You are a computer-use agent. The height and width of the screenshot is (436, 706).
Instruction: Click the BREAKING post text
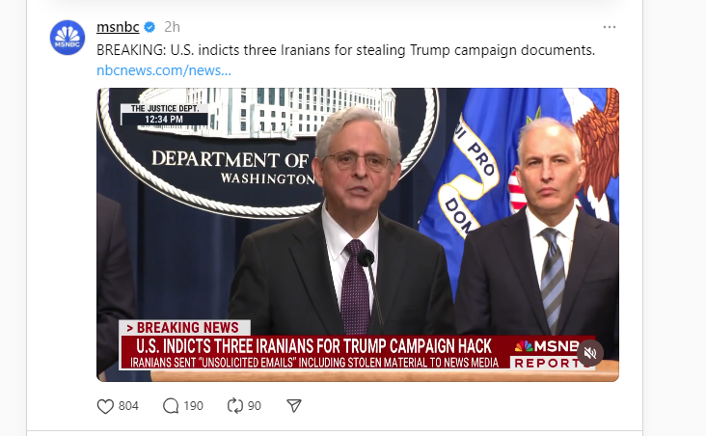tap(345, 48)
